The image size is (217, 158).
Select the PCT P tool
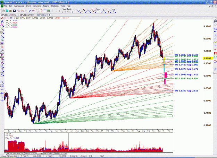click(2, 62)
